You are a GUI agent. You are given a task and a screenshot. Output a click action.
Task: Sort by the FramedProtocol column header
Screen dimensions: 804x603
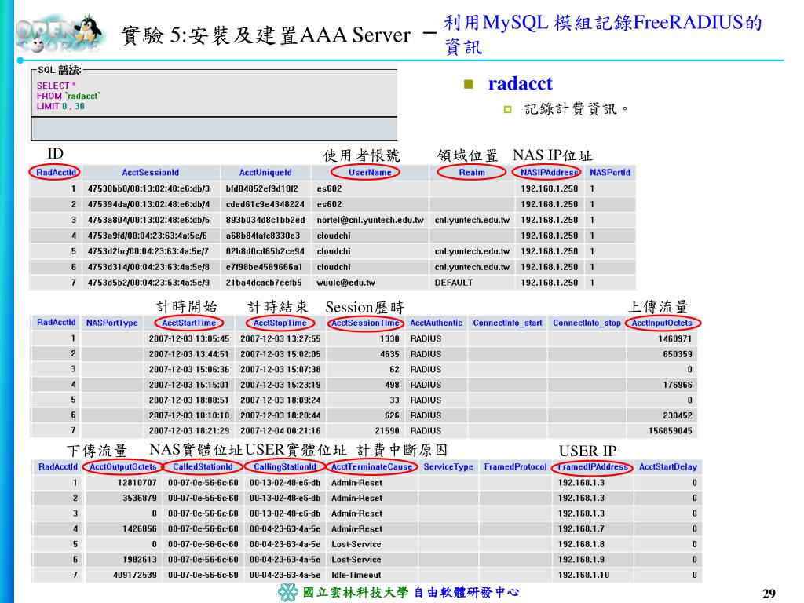515,466
